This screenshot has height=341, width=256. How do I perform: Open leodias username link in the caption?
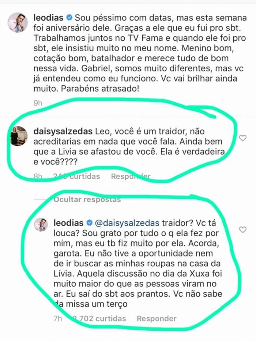(48, 18)
